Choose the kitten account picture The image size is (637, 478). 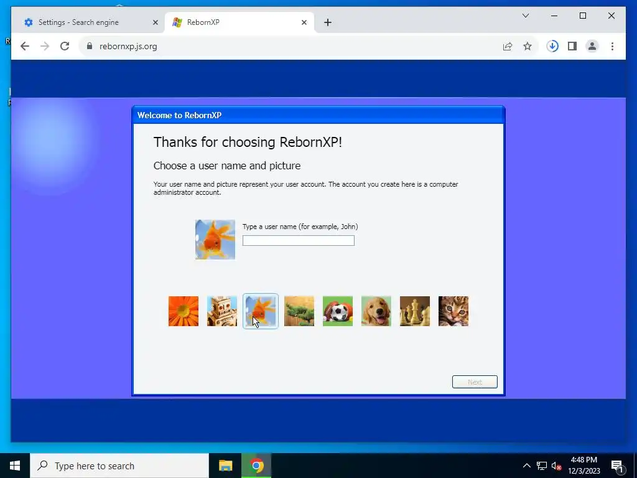[453, 311]
